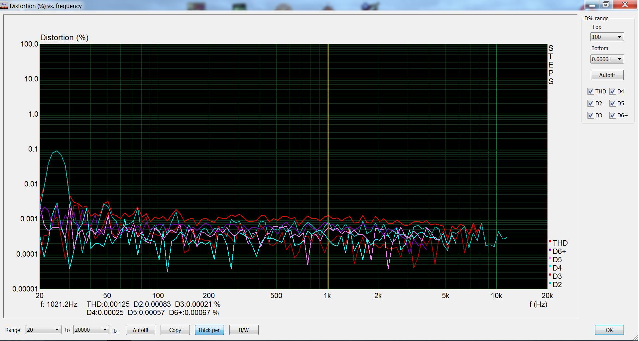This screenshot has width=639, height=341.
Task: Click the THD:0.00125 readout value
Action: [108, 304]
